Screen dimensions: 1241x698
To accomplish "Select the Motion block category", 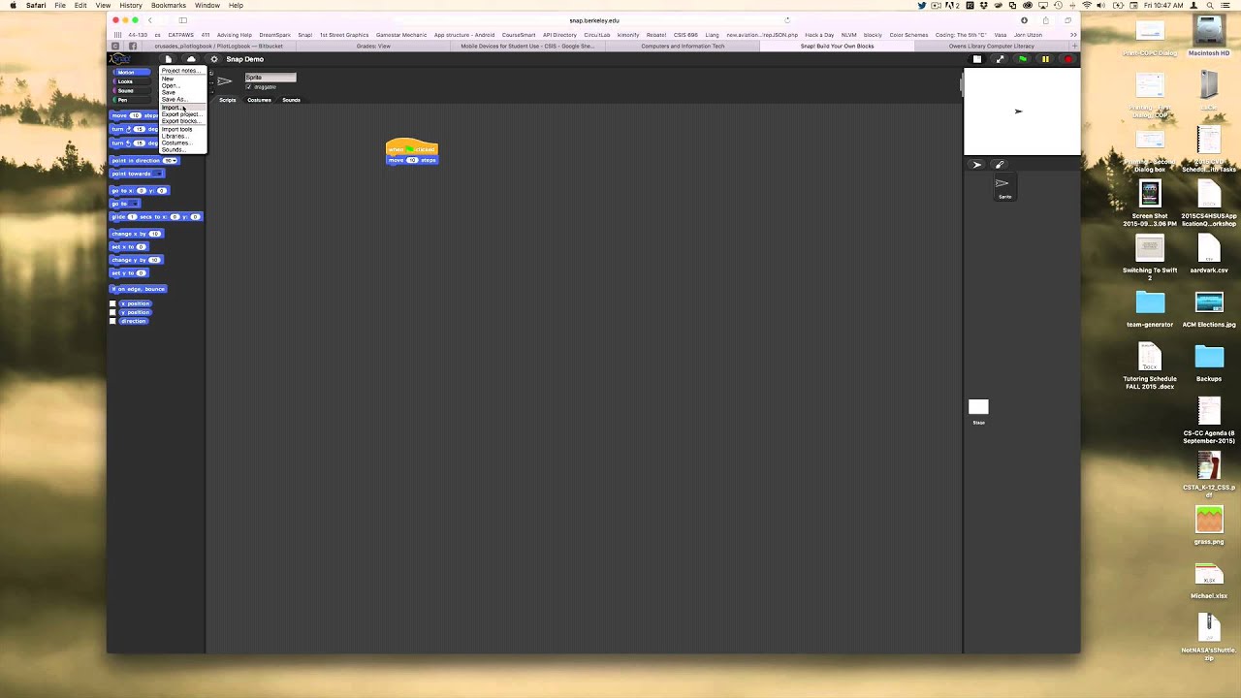I will [x=131, y=73].
